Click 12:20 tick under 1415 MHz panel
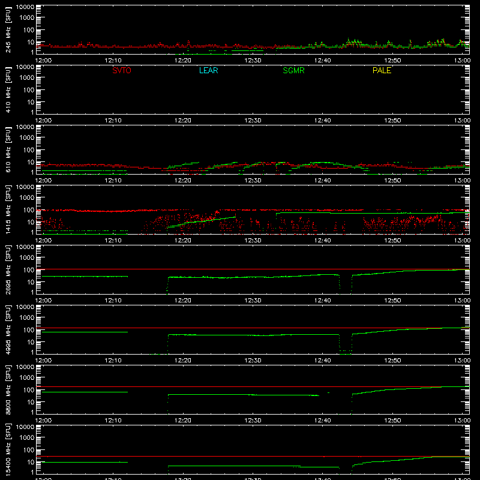This screenshot has width=480, height=480. 183,241
